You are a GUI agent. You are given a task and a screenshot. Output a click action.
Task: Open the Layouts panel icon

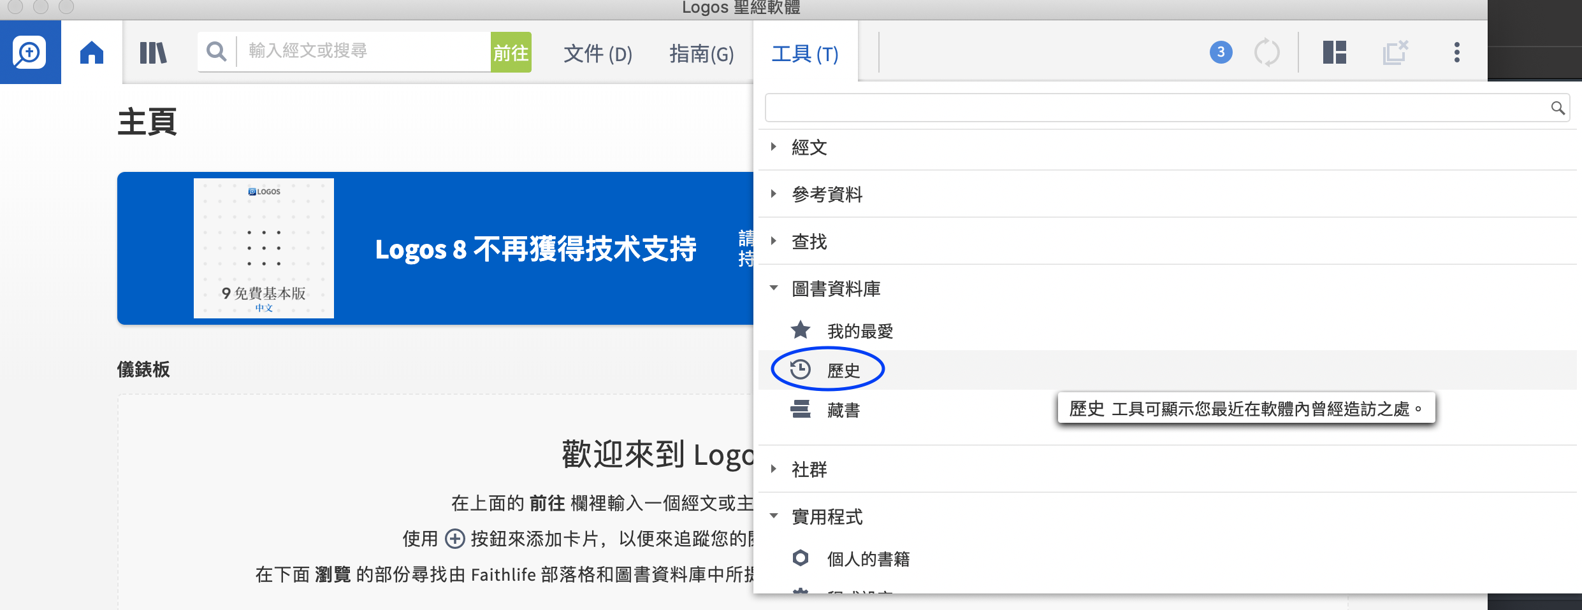click(1334, 52)
